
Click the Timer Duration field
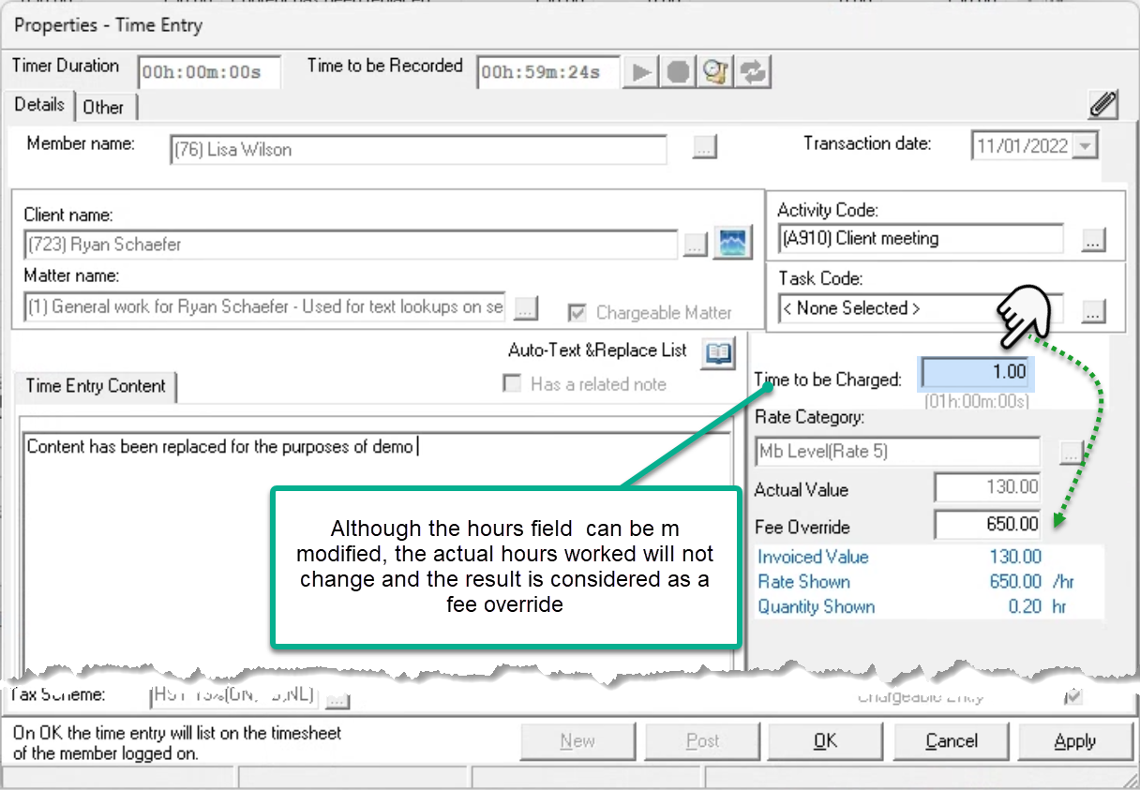point(209,72)
